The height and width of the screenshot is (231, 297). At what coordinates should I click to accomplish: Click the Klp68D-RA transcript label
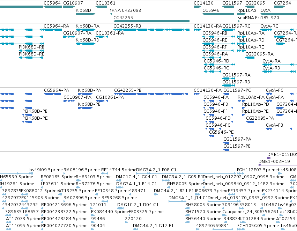pos(88,26)
